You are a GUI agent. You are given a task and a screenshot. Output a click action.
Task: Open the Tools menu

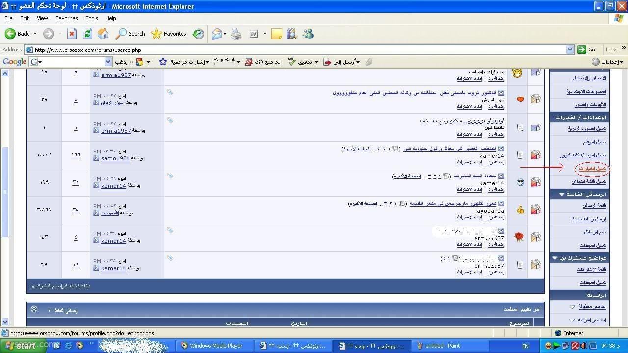tap(92, 18)
